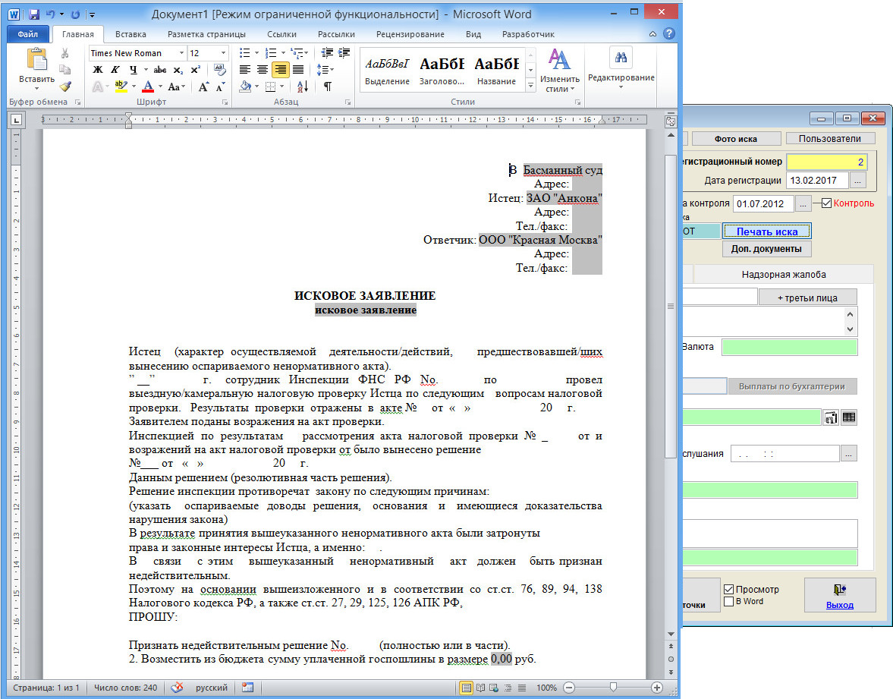893x699 pixels.
Task: Open the Рецензирование ribbon tab
Action: 410,34
